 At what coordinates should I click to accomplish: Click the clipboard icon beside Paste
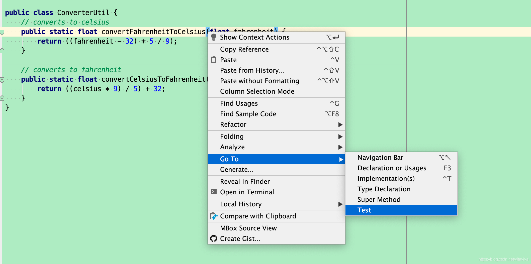pos(214,60)
